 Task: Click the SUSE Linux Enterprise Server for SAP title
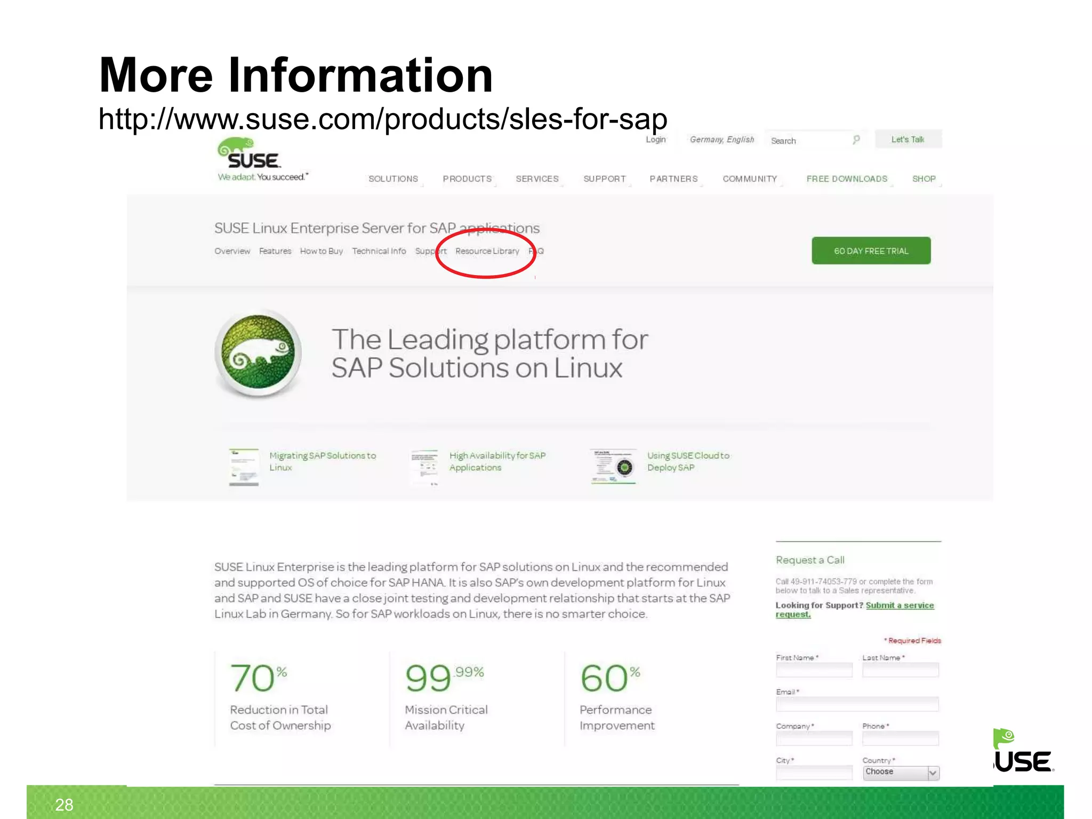point(377,228)
